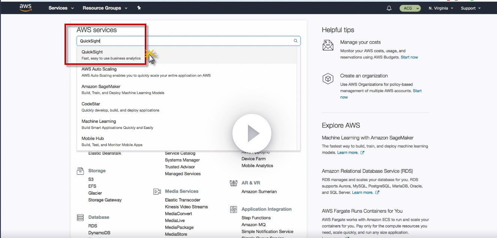Open Step Functions service
The width and height of the screenshot is (497, 238).
[256, 218]
